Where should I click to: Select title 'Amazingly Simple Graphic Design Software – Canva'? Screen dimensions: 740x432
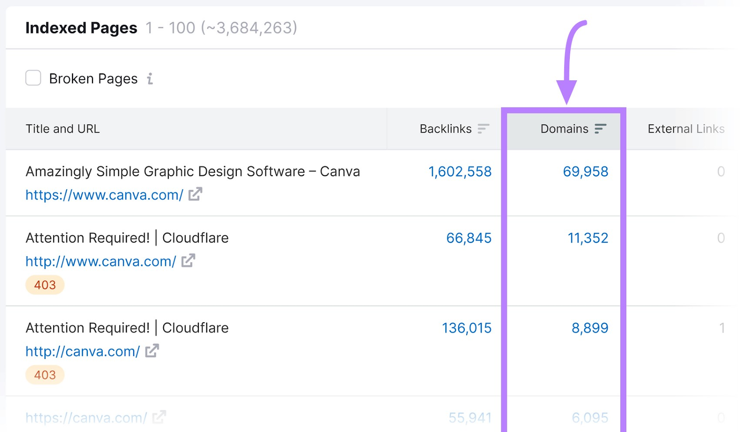pos(193,172)
